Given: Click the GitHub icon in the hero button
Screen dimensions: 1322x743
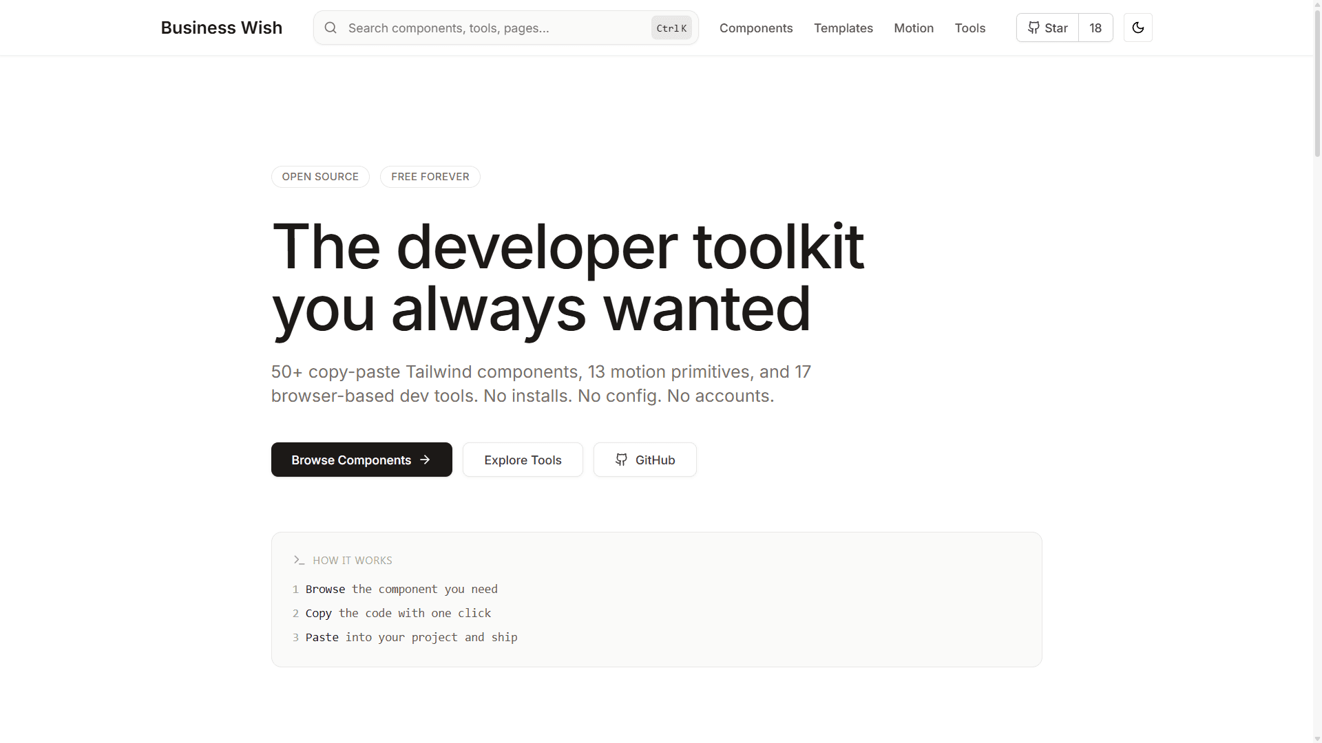Looking at the screenshot, I should [x=621, y=460].
